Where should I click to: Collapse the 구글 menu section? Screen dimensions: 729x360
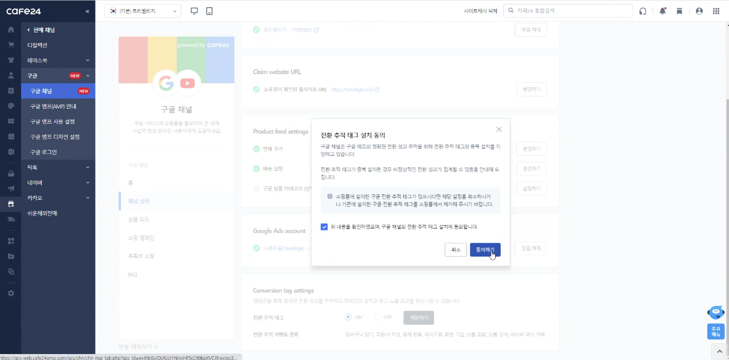pyautogui.click(x=58, y=75)
